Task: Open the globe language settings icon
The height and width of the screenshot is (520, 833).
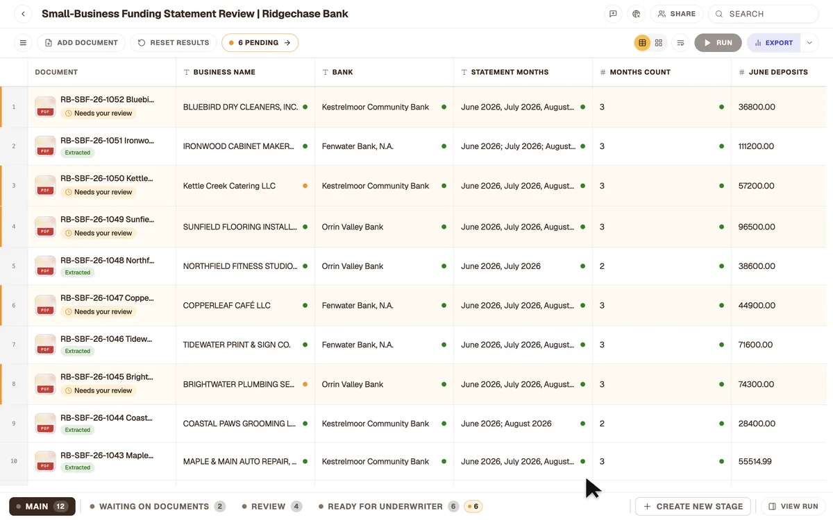Action: pyautogui.click(x=635, y=14)
